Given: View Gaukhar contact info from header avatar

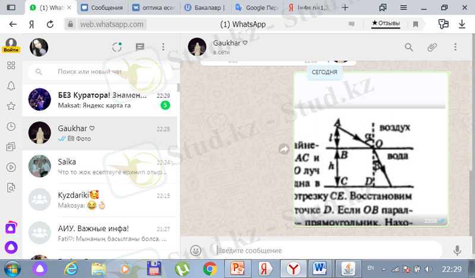Looking at the screenshot, I should point(197,47).
